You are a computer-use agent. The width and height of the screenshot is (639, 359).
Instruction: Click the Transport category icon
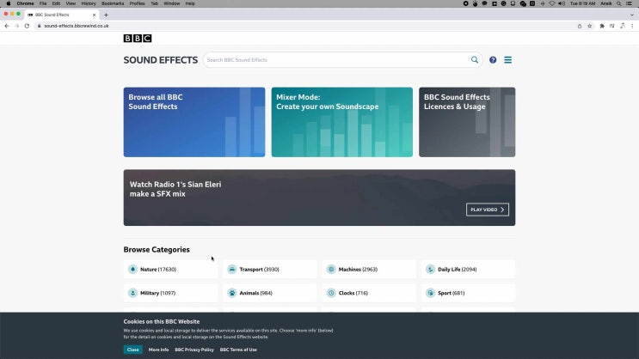point(232,269)
